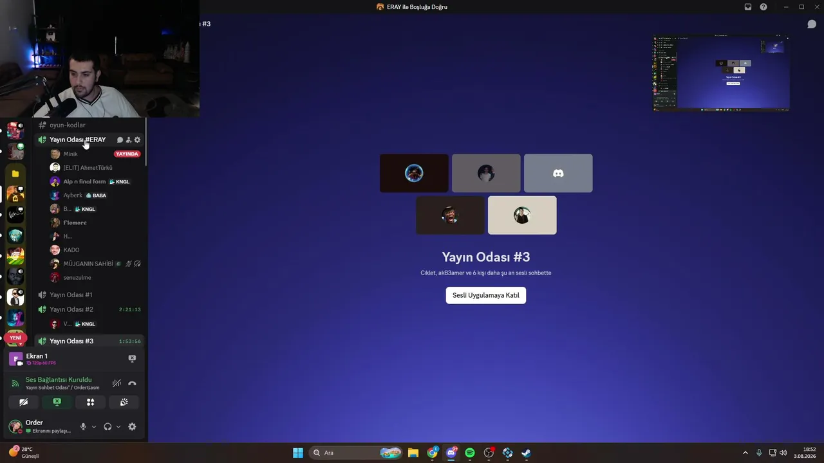Open the gray participant tile in top row
This screenshot has height=463, width=824.
tap(486, 173)
